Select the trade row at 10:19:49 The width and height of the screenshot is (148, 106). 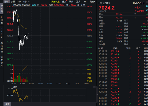pyautogui.click(x=123, y=104)
